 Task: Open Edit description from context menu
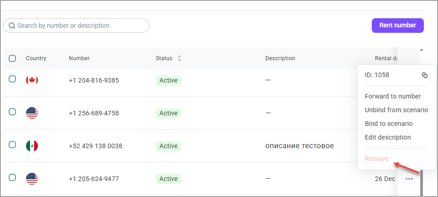pyautogui.click(x=388, y=137)
